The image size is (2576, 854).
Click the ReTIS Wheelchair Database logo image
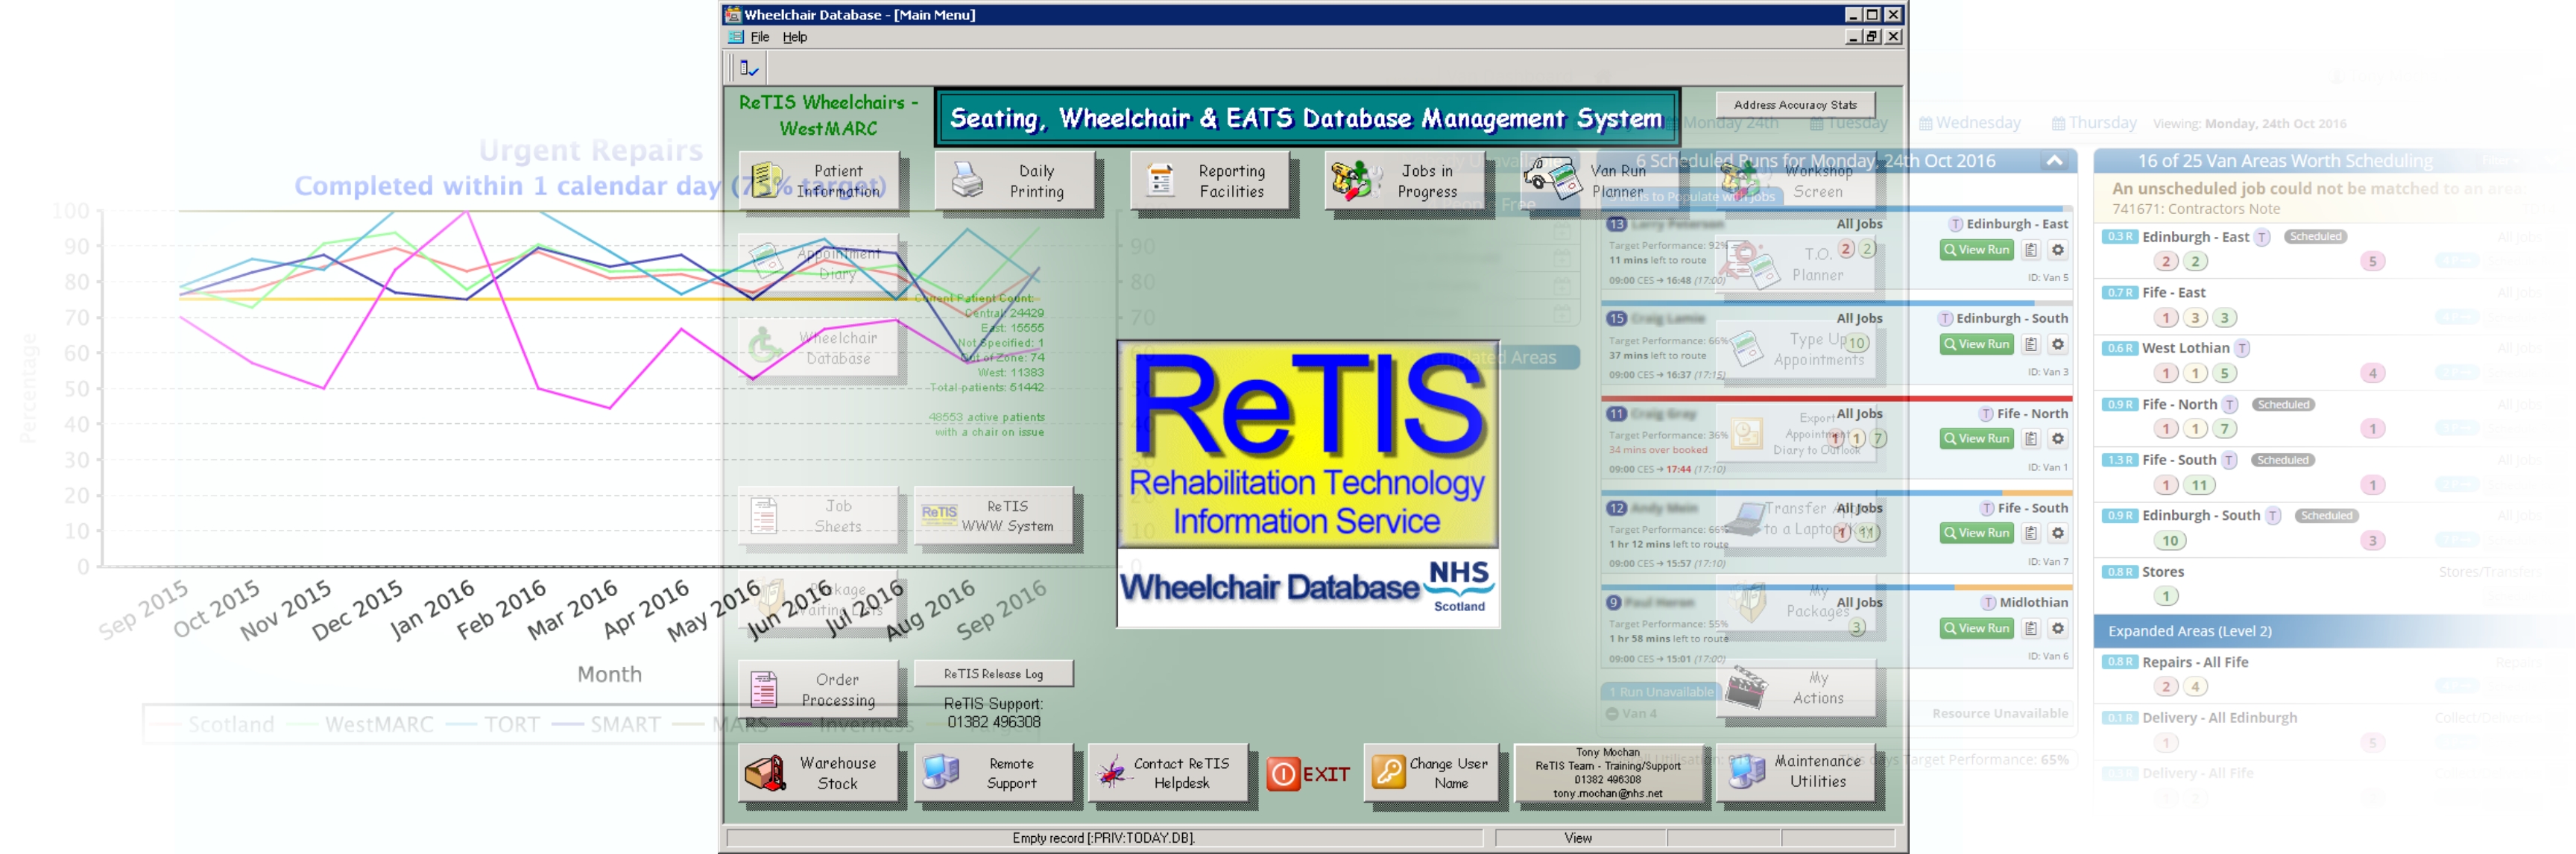1308,484
